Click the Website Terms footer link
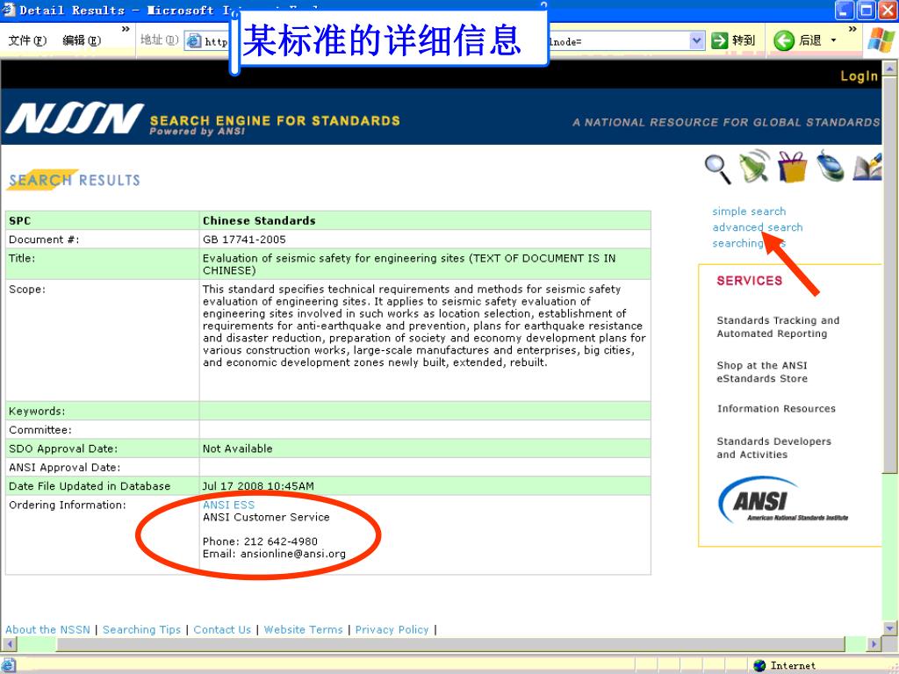This screenshot has height=674, width=899. [303, 629]
